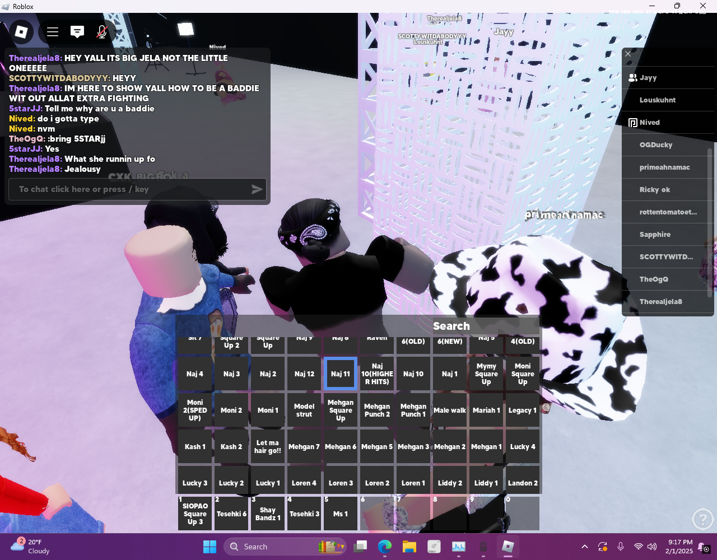Click the chat input field
Image resolution: width=717 pixels, height=560 pixels.
point(137,189)
